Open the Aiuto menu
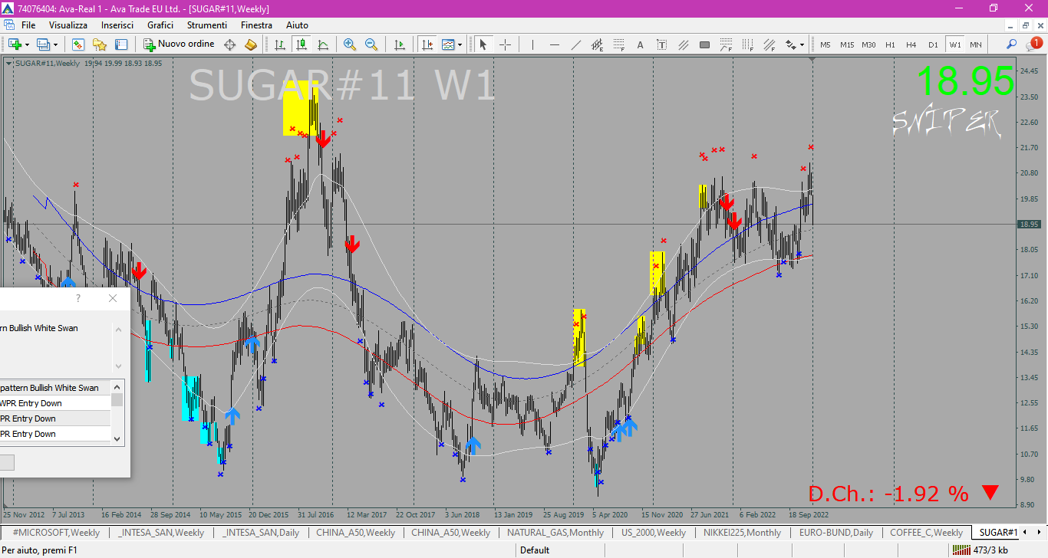1048x558 pixels. click(x=297, y=25)
